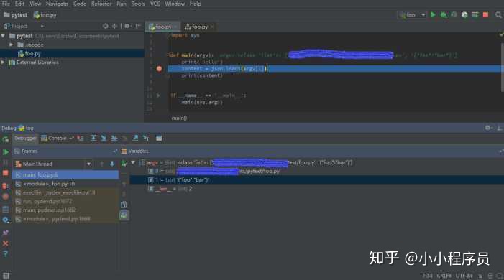Click the Step Into debug icon
504x280 pixels.
coord(104,139)
